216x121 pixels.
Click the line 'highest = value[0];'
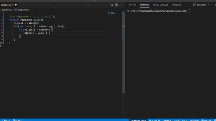(26, 23)
